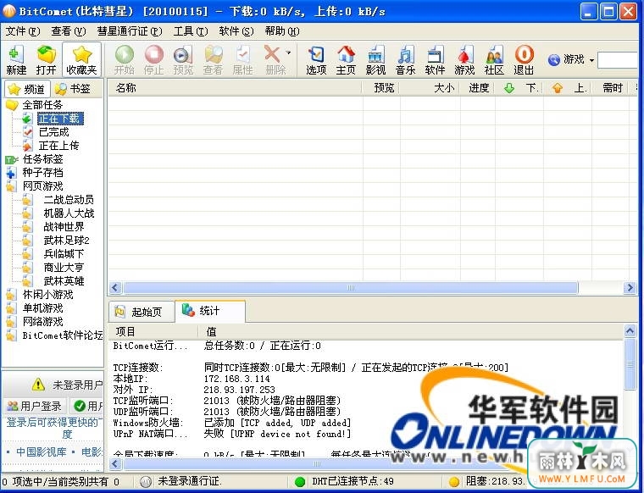The height and width of the screenshot is (493, 644).
Task: Open the 软件(S) menu
Action: [236, 30]
